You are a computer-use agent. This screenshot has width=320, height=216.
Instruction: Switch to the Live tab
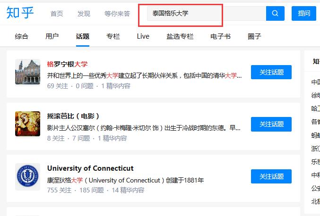(x=143, y=36)
